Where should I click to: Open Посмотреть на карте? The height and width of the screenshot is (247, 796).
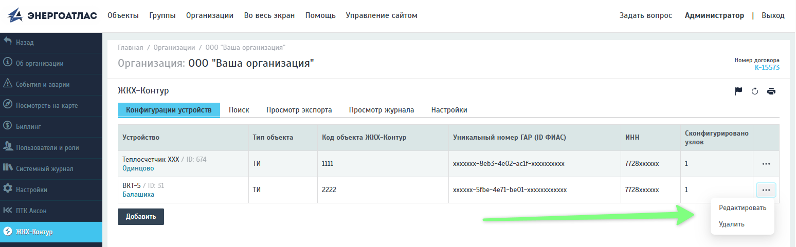[x=51, y=105]
